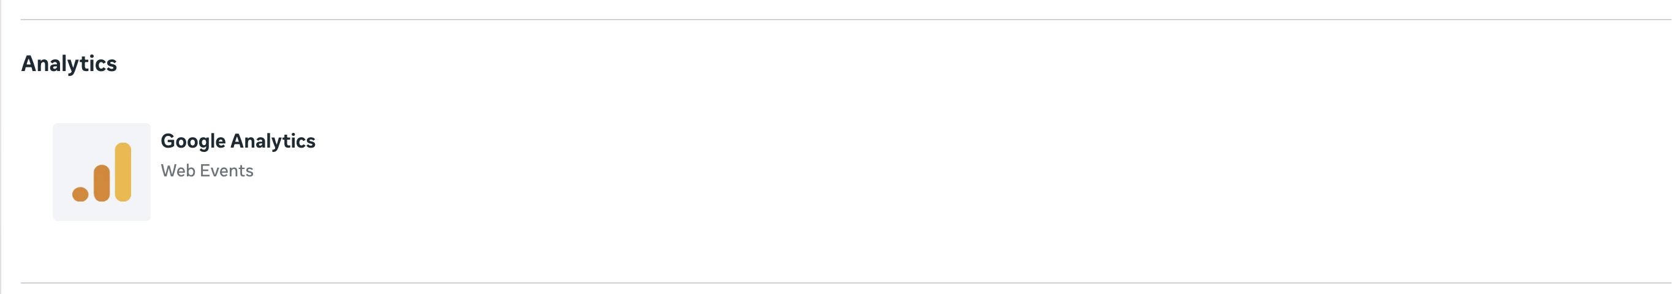Click the word "Google" in card title

pos(193,141)
